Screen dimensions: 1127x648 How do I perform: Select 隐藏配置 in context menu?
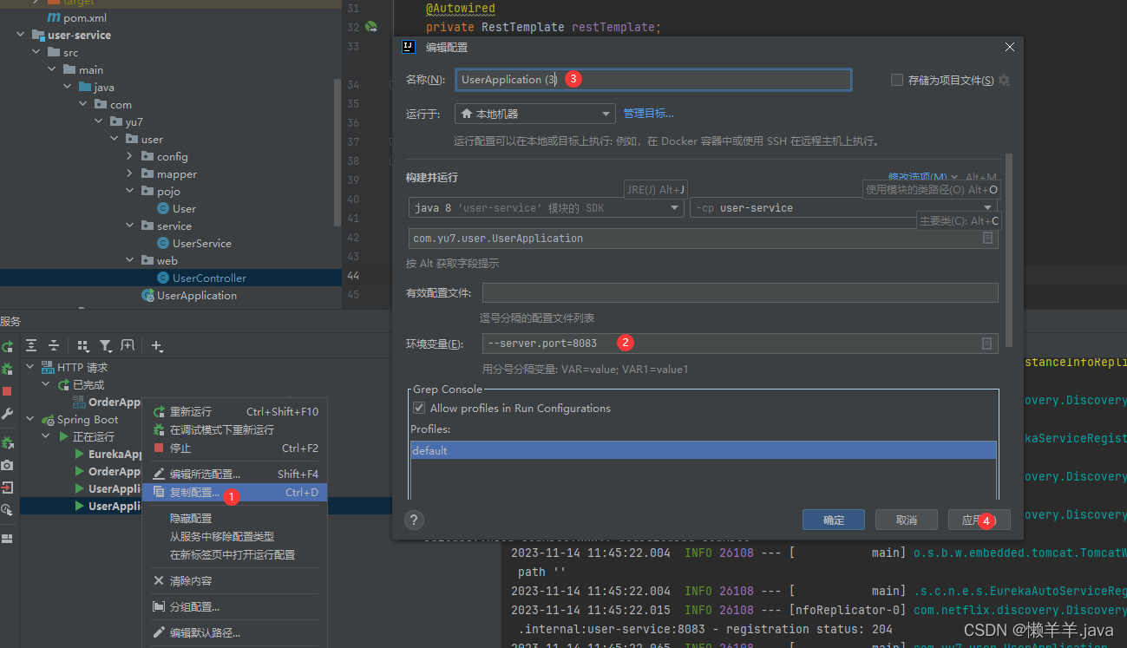[235, 518]
